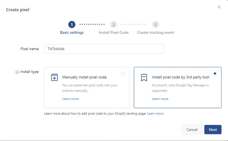Open Learn more under manual install
The width and height of the screenshot is (228, 141).
(70, 99)
